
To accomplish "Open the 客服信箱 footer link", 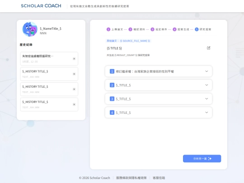I will pos(159,178).
